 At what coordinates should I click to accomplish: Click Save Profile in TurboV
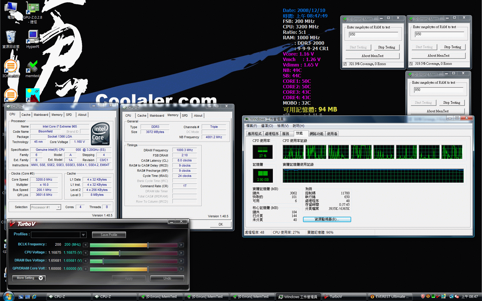(x=109, y=235)
